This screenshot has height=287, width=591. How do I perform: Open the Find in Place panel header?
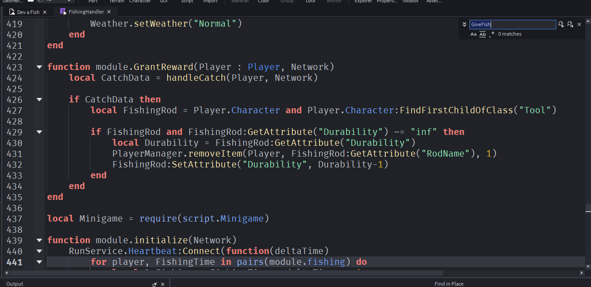pos(449,284)
